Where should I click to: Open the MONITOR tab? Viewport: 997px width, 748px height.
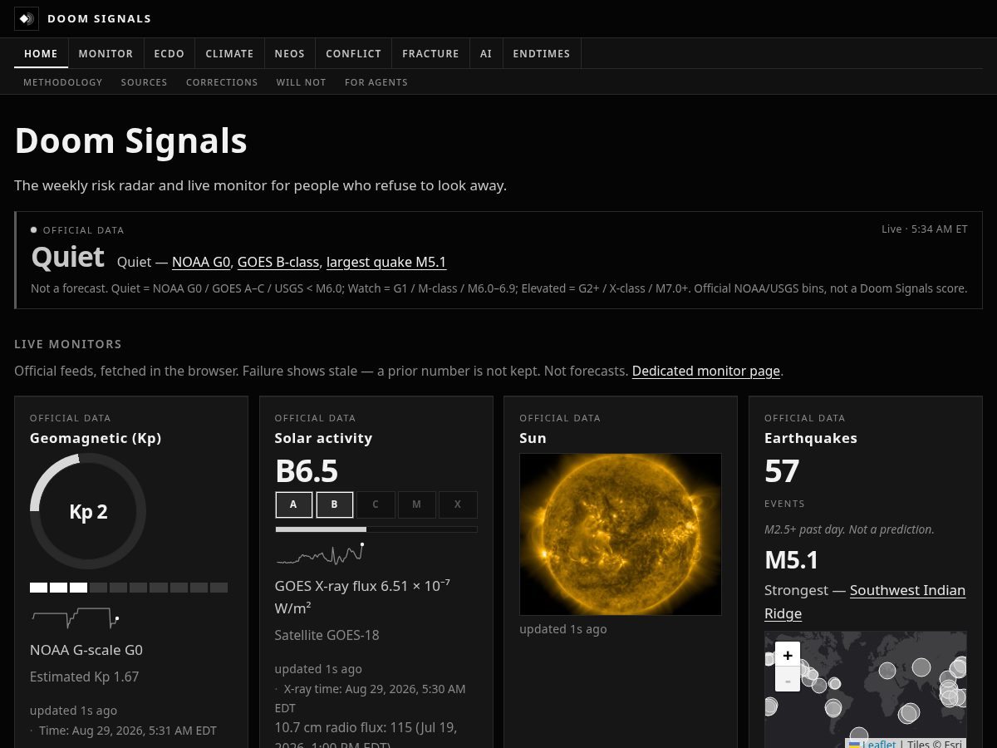(106, 53)
